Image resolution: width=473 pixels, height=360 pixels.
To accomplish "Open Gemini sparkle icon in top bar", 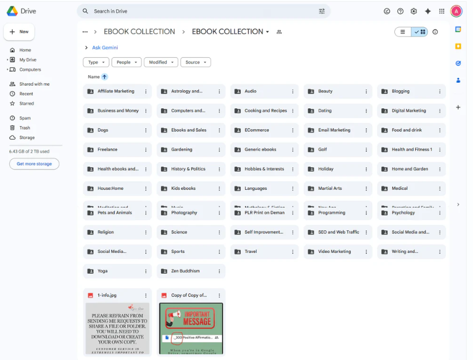I will pyautogui.click(x=428, y=11).
